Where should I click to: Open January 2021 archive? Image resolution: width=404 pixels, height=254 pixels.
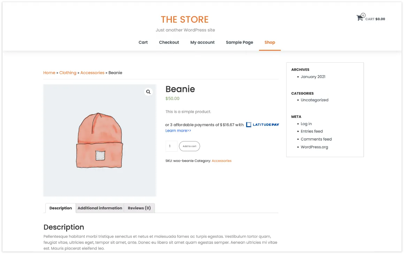coord(313,77)
